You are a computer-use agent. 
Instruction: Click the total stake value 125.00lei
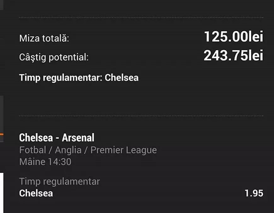coord(234,37)
